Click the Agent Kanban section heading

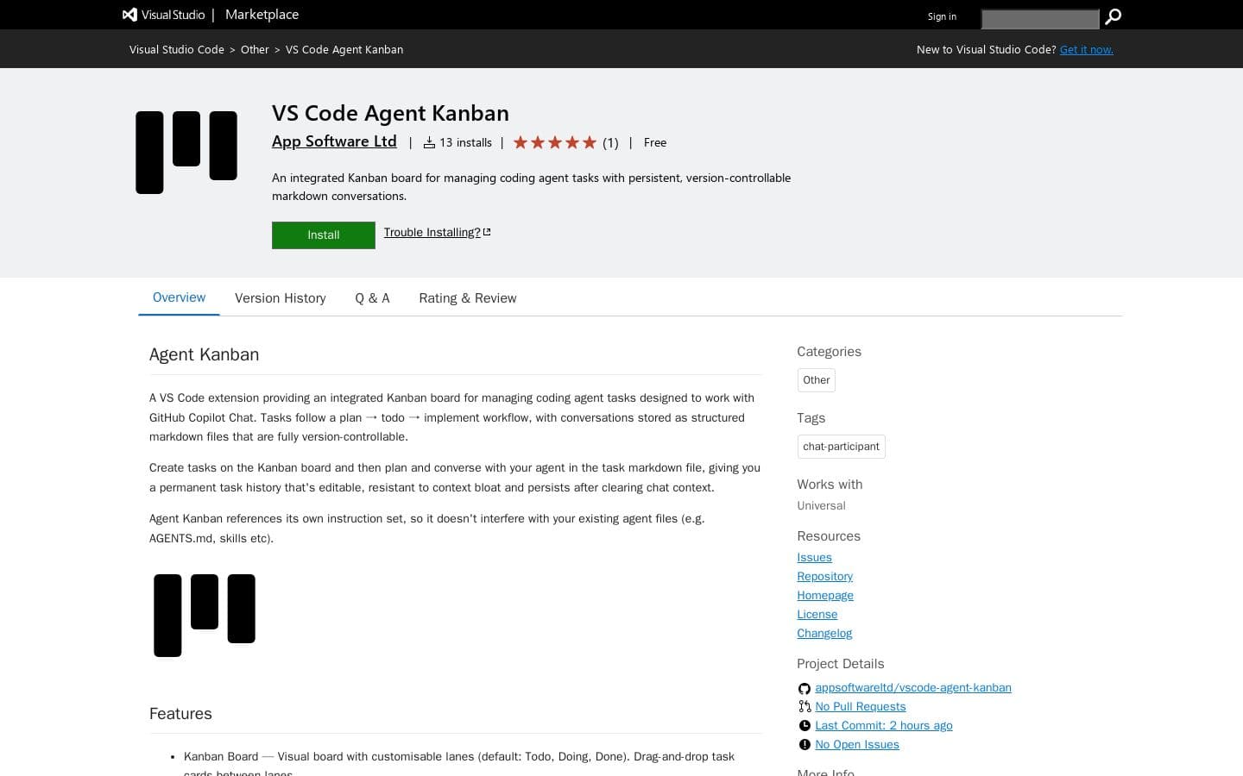click(204, 354)
